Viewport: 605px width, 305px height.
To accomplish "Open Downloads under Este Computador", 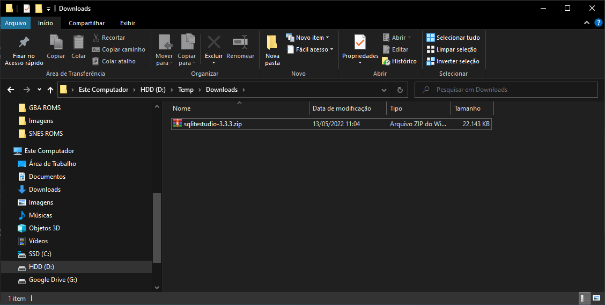I will pos(45,190).
